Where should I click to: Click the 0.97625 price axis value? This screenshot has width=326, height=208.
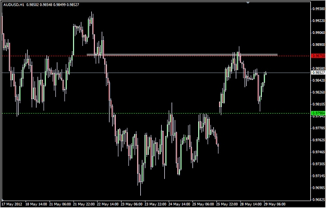319,140
